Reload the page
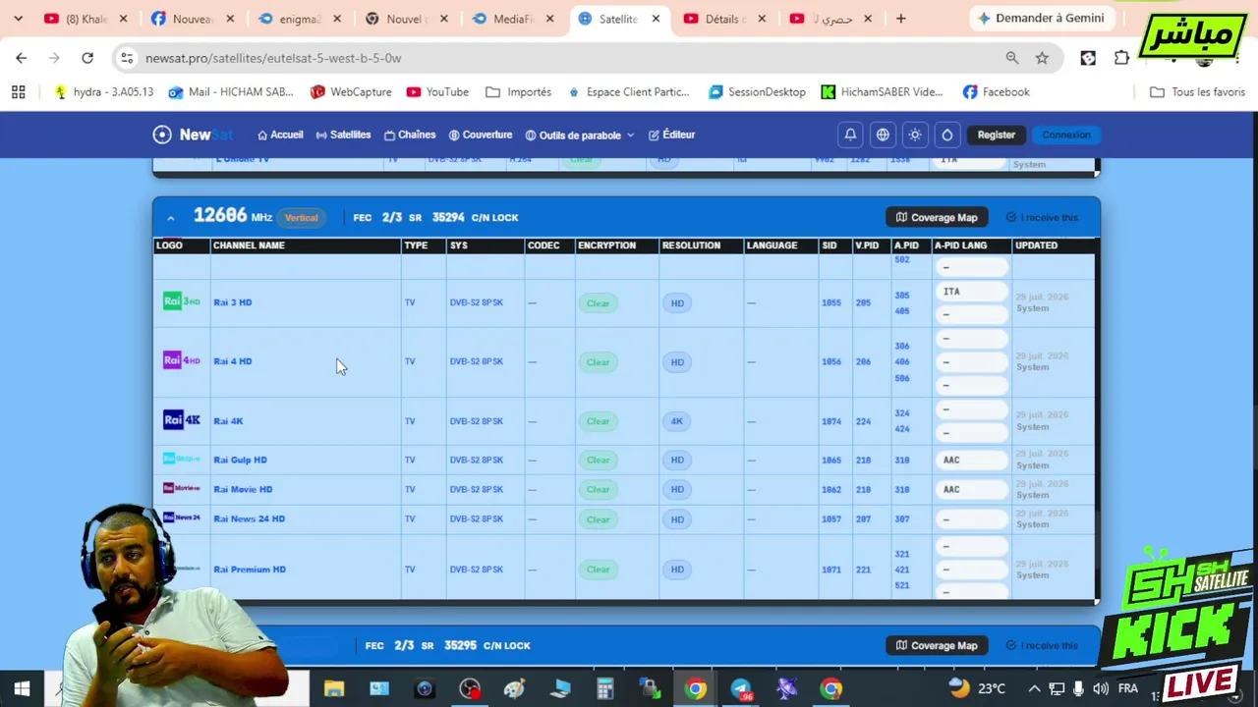1258x707 pixels. (87, 58)
